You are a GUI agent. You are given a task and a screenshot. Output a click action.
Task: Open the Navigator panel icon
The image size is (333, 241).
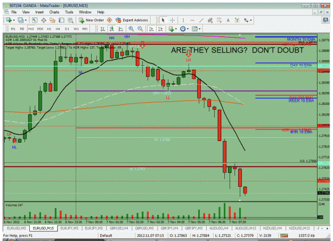tap(52, 20)
